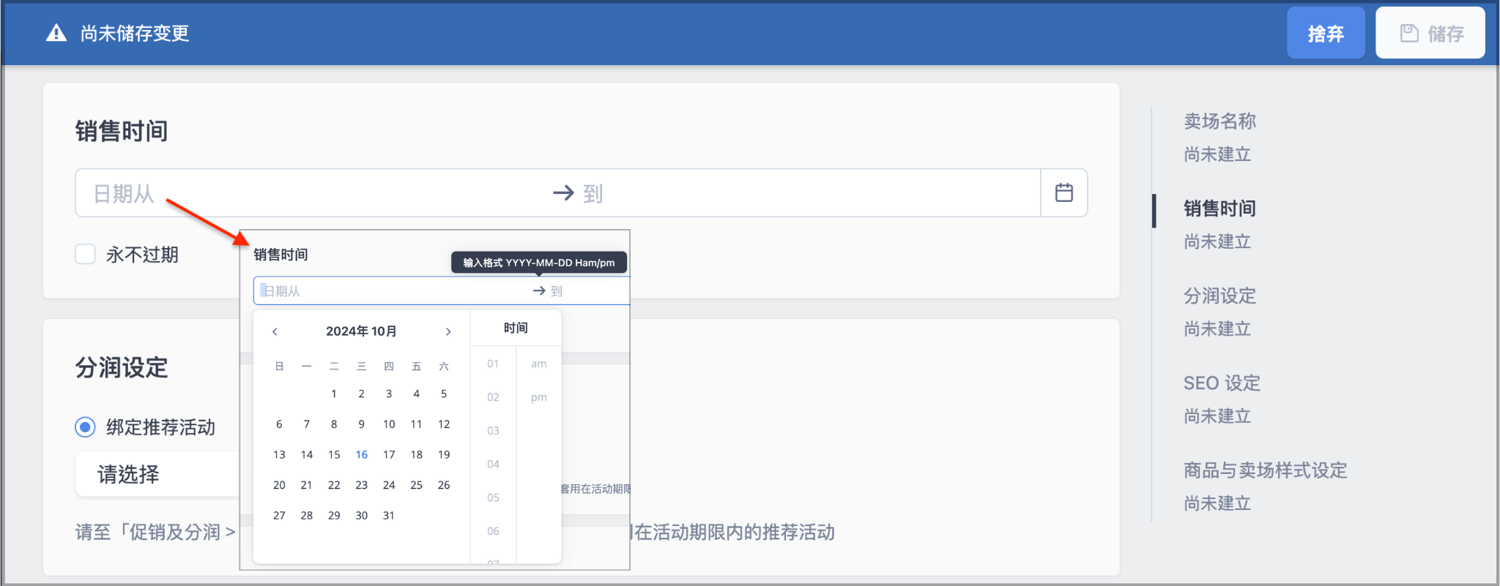Viewport: 1500px width, 586px height.
Task: Open 销售时间 section in side navigation
Action: point(1219,209)
